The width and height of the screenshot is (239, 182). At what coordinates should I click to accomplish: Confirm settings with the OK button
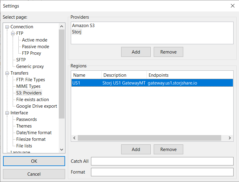point(34,161)
